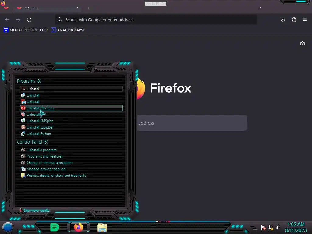The width and height of the screenshot is (312, 234).
Task: Open Manage browser add-ons
Action: (71, 169)
